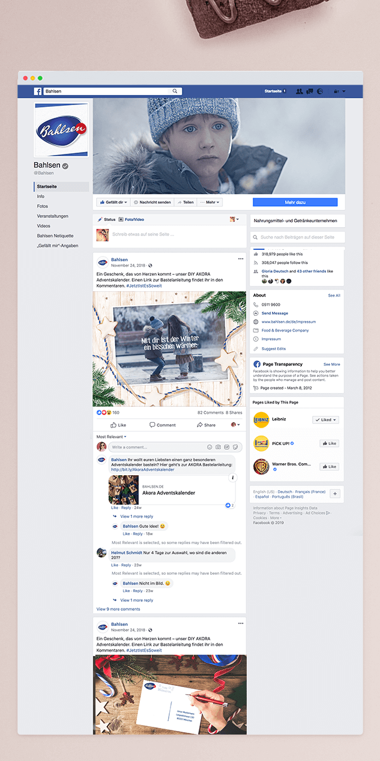Image resolution: width=380 pixels, height=761 pixels.
Task: Open account dropdown arrow in the top bar
Action: point(343,91)
